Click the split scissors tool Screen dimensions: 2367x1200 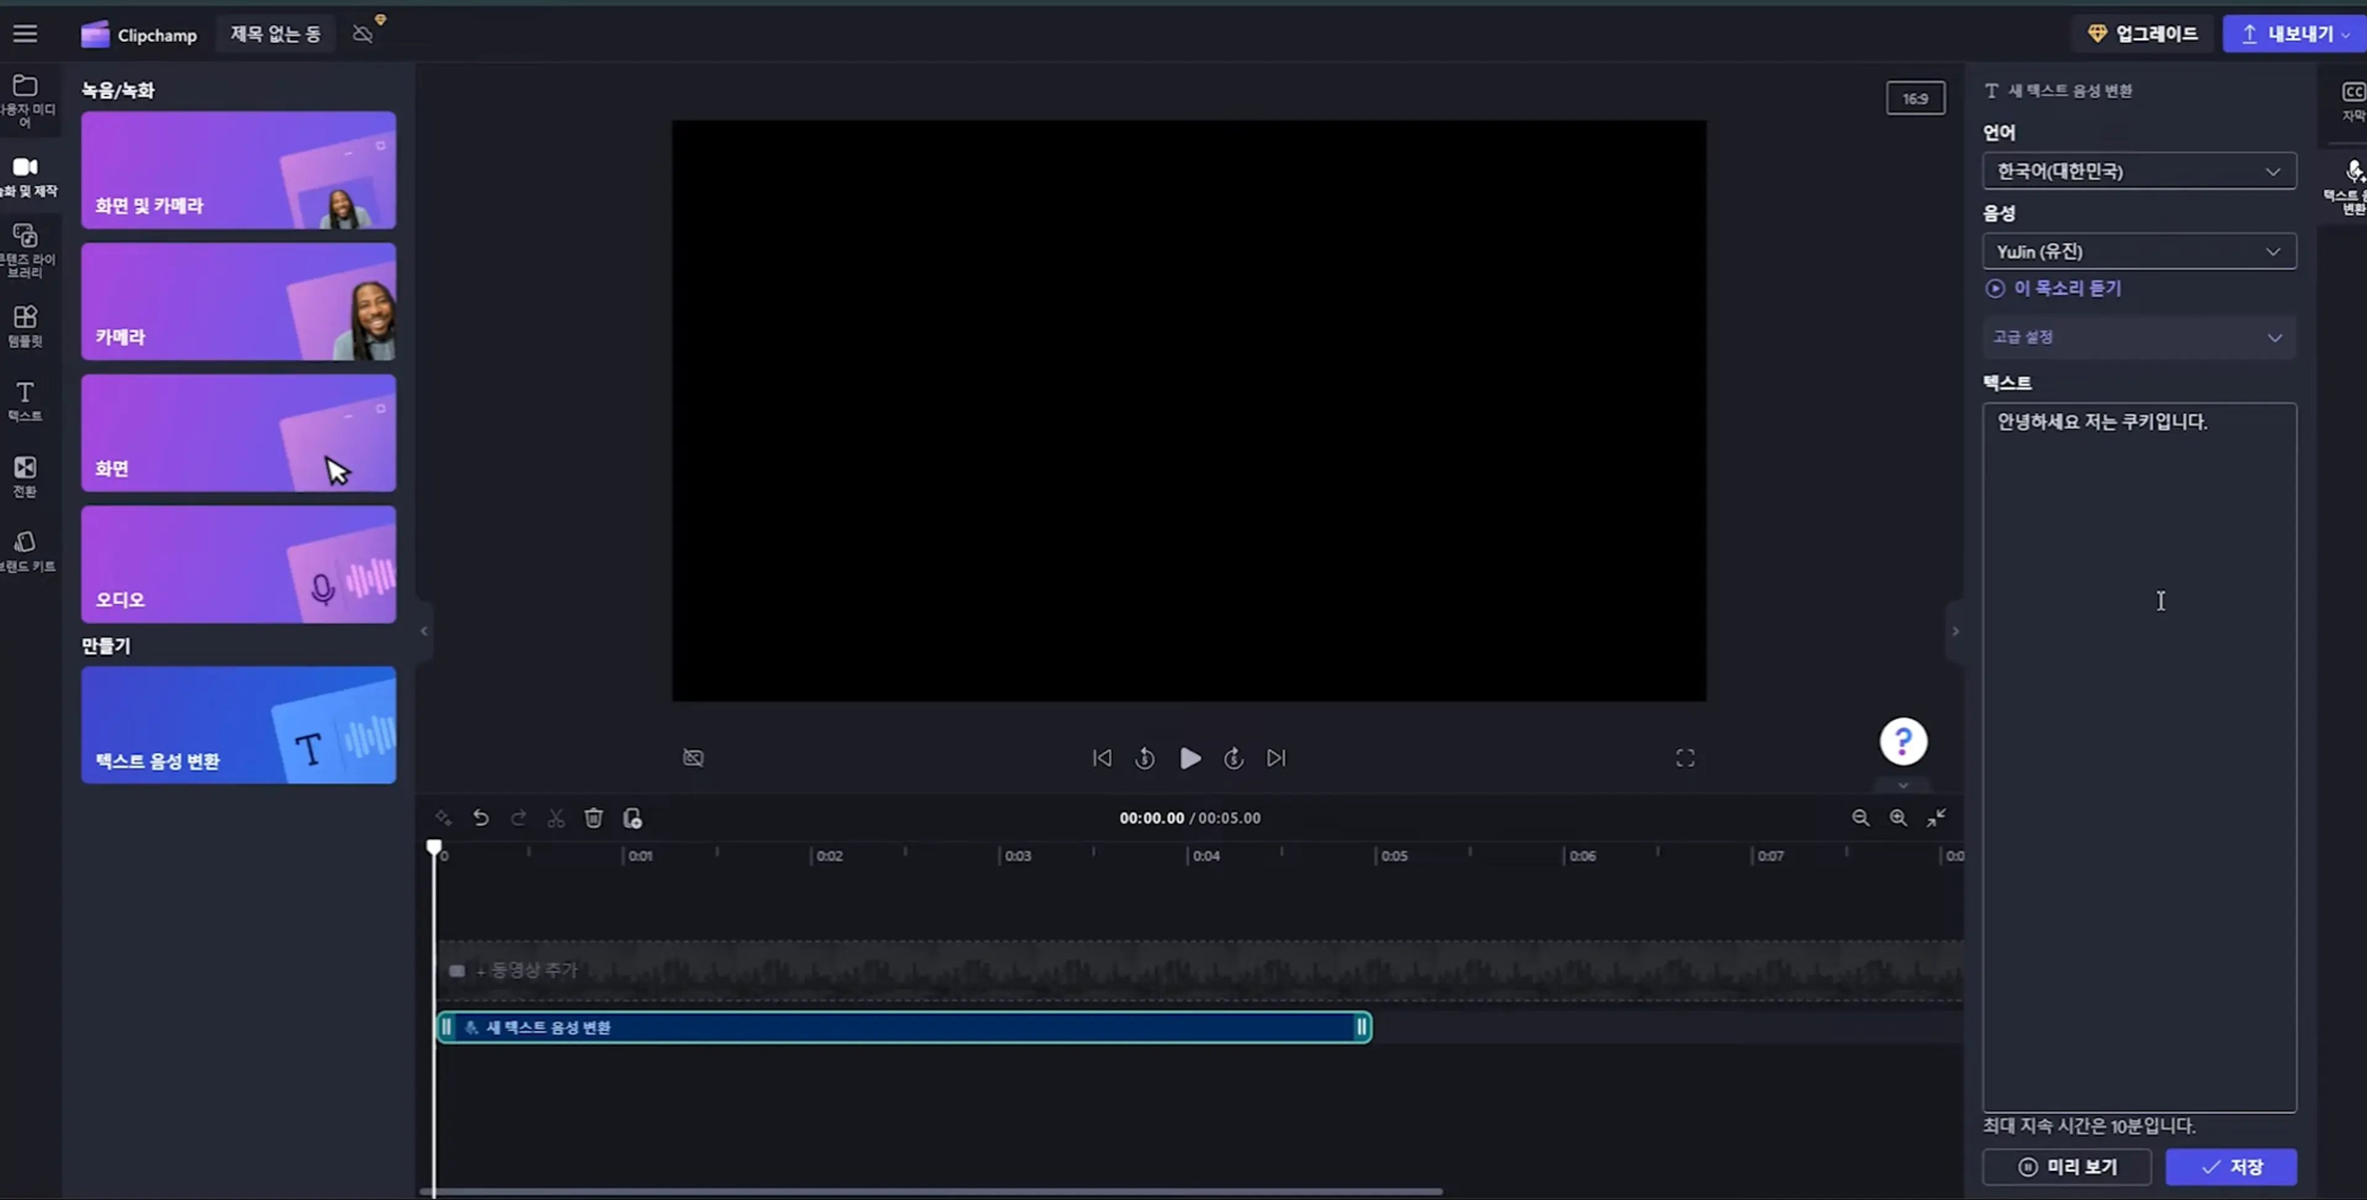point(556,818)
